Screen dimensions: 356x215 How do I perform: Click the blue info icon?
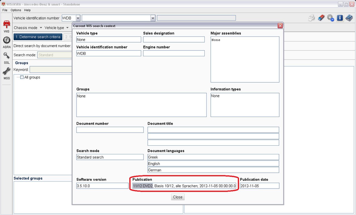pyautogui.click(x=340, y=18)
